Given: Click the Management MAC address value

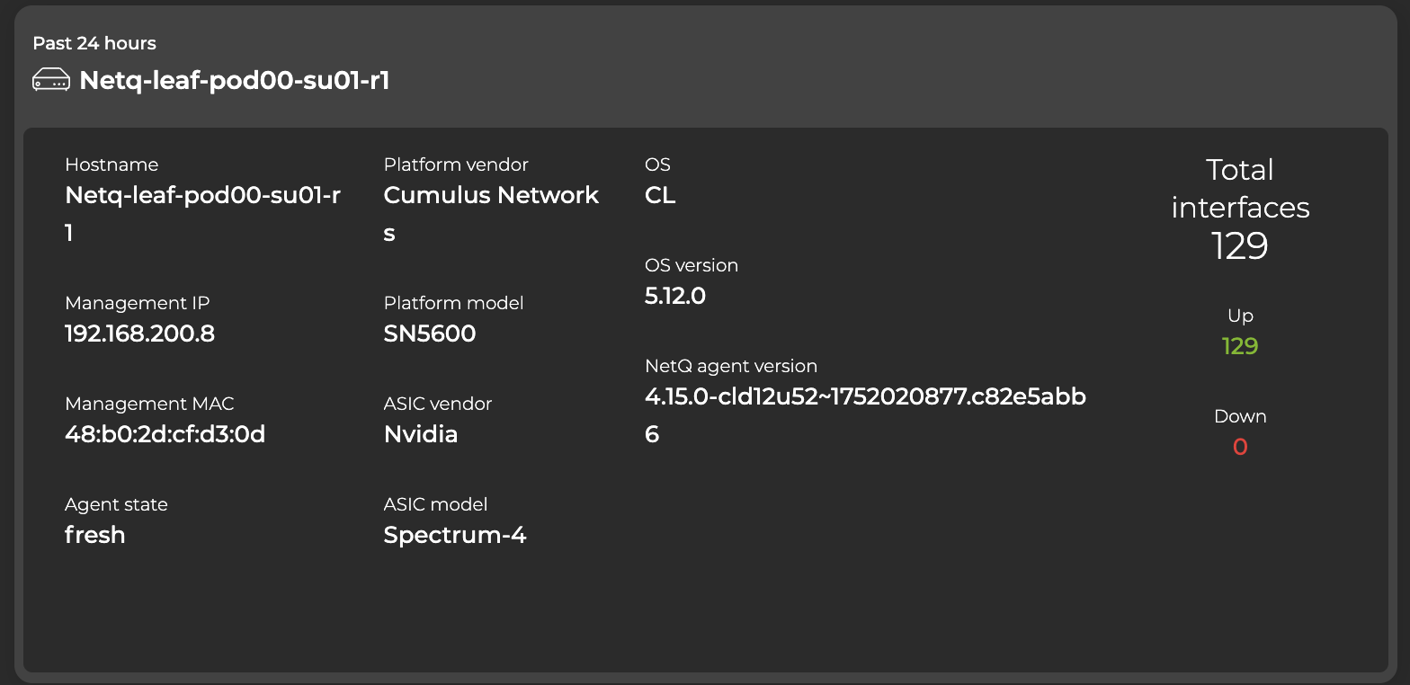Looking at the screenshot, I should click(x=165, y=435).
